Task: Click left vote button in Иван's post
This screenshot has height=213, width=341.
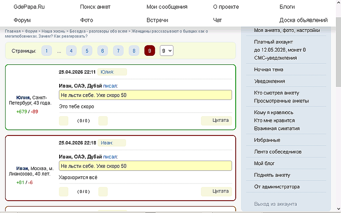Action: click(x=64, y=192)
